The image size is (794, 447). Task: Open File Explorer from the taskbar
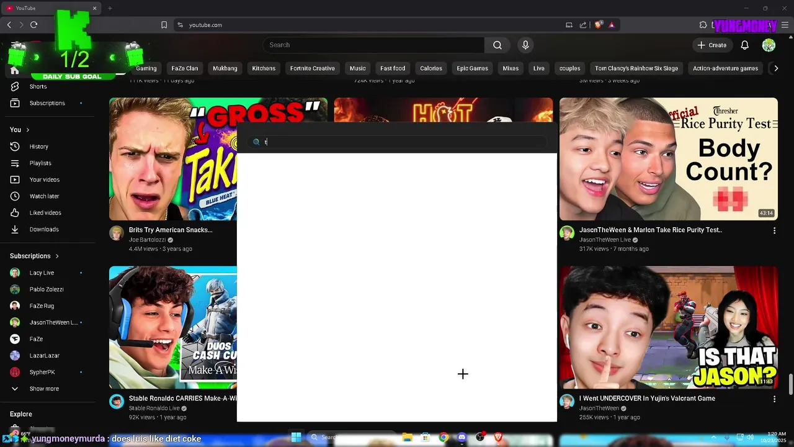(x=408, y=437)
